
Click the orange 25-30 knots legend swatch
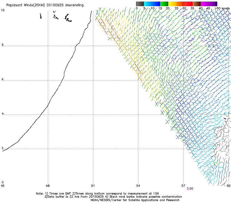(180, 4)
